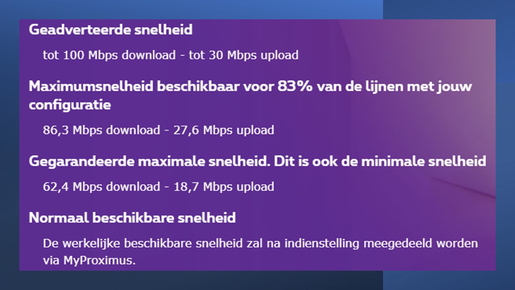Screen dimensions: 515x290
Task: Click the "Geadverteerde snelheid" heading
Action: tap(111, 30)
